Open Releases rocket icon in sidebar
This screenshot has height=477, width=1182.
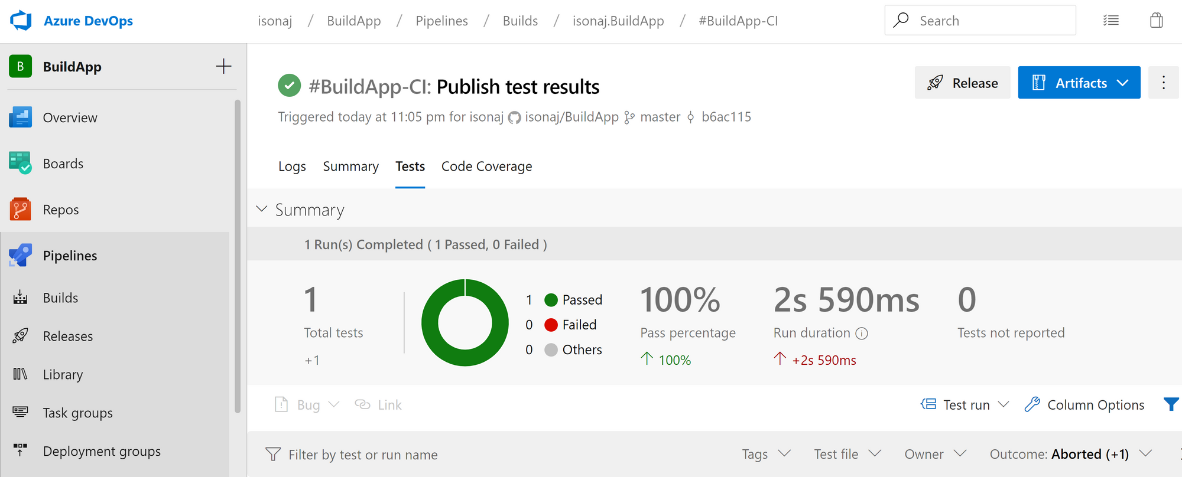pyautogui.click(x=21, y=336)
